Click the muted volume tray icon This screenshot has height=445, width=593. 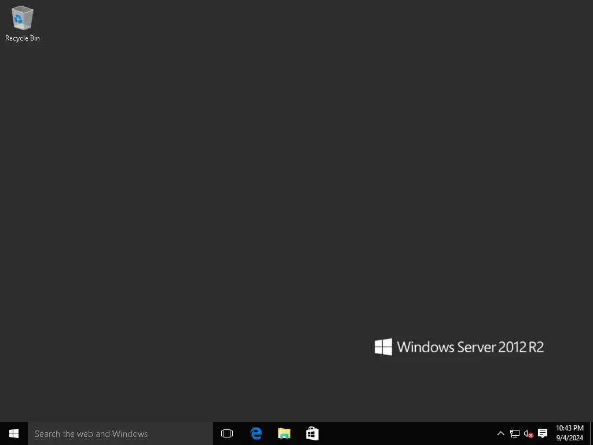528,433
